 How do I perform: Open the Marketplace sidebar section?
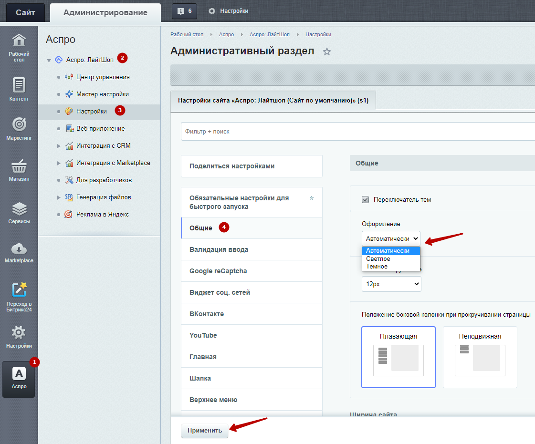(x=19, y=253)
